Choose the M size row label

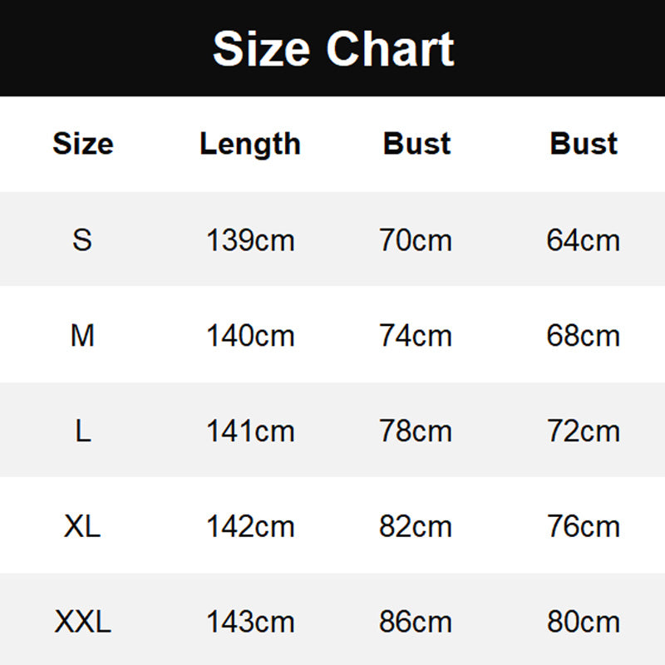pyautogui.click(x=82, y=336)
